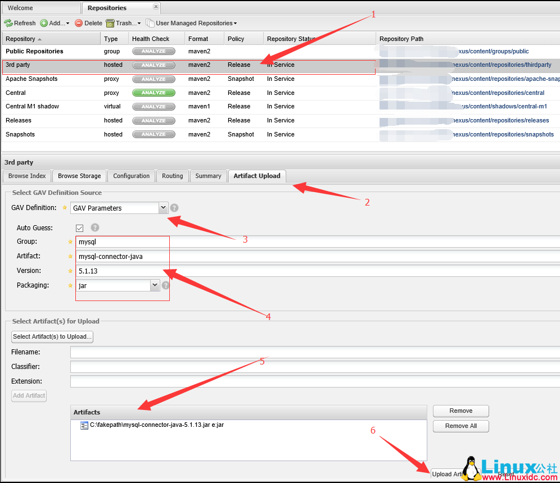Viewport: 560px width, 483px height.
Task: Open the Packaging dropdown list
Action: point(155,285)
